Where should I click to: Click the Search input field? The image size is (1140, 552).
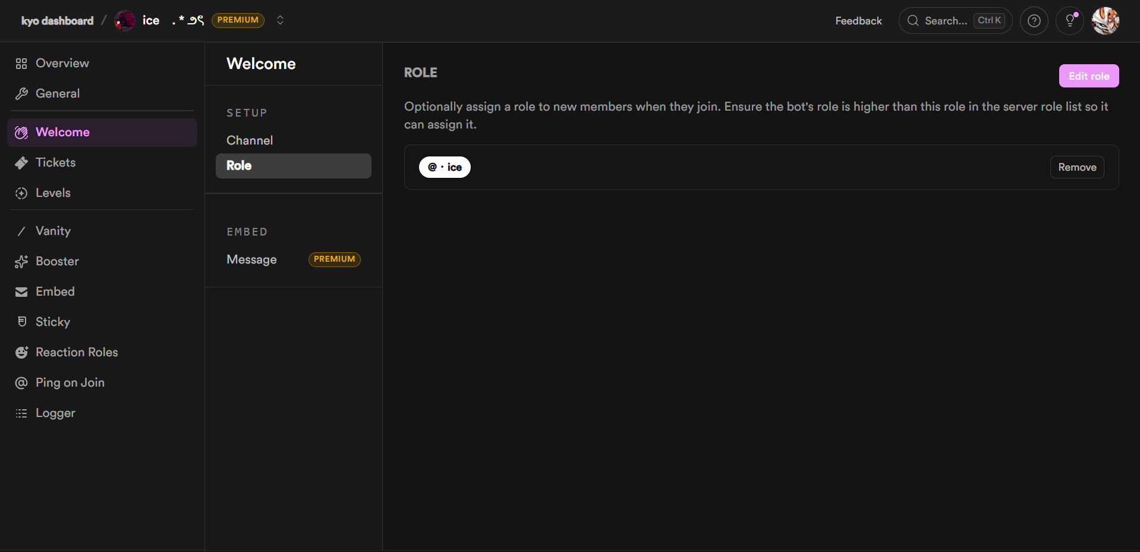(955, 21)
